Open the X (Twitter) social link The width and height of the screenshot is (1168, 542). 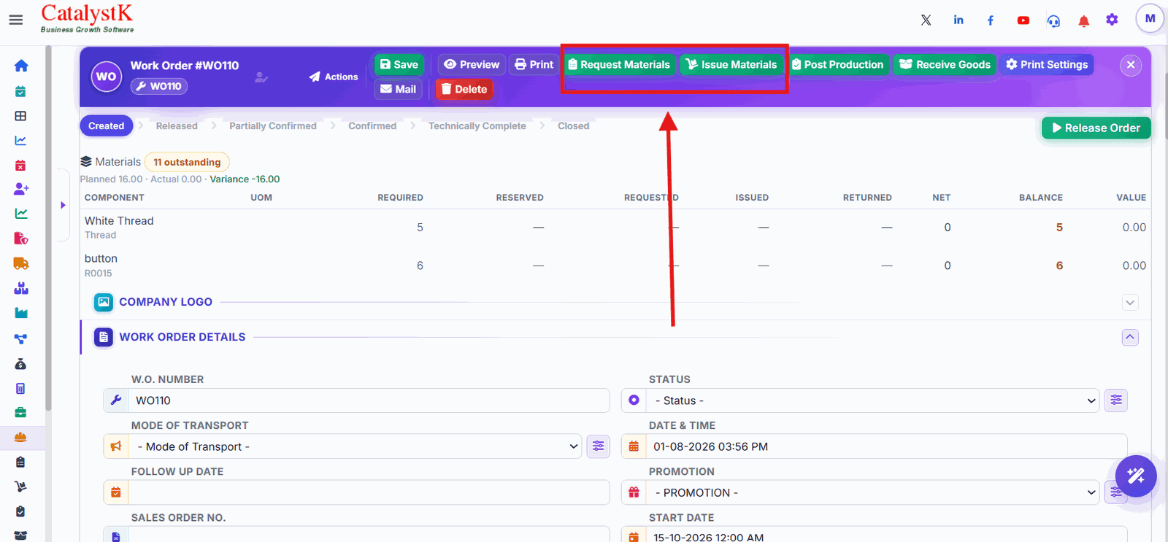click(926, 20)
